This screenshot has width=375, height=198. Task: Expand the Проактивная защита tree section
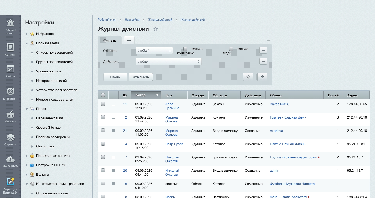[x=27, y=156]
